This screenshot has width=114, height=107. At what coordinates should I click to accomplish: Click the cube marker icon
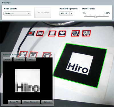pyautogui.click(x=46, y=55)
